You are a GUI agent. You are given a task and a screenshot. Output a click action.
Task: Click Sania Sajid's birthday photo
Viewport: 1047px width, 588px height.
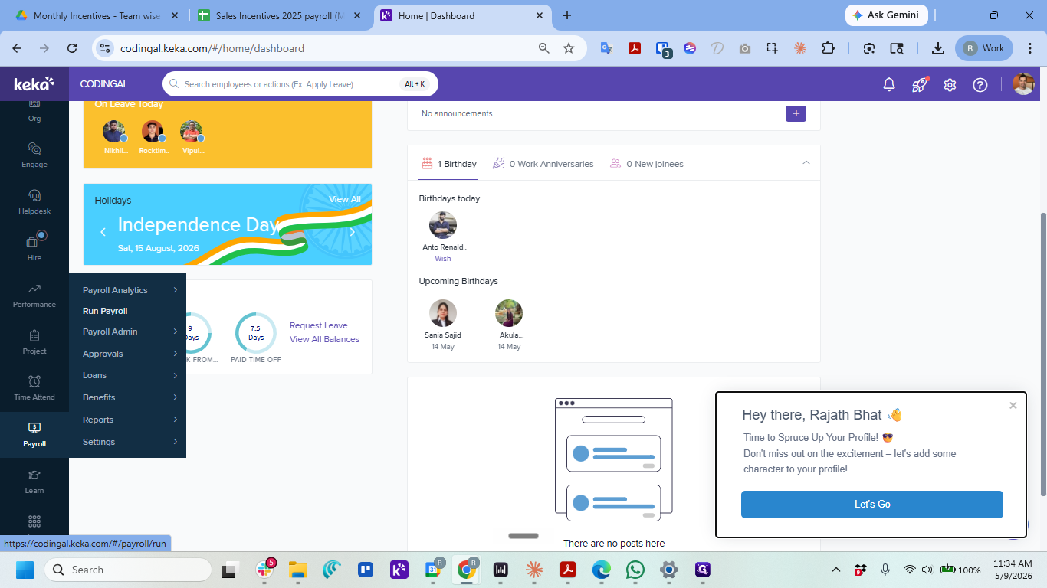443,313
